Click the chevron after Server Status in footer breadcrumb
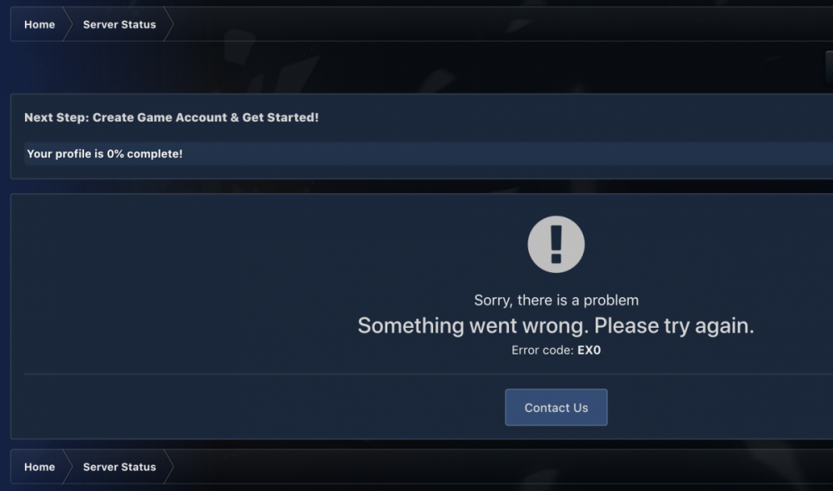833x491 pixels. coord(168,467)
